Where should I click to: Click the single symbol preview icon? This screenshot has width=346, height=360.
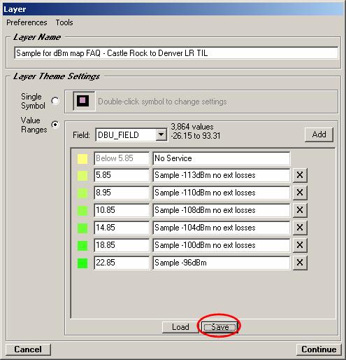84,101
